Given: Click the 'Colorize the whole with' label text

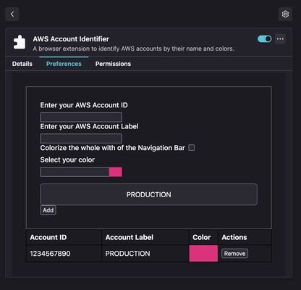Looking at the screenshot, I should pos(113,148).
